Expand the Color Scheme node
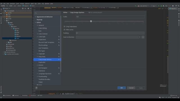 click(x=37, y=34)
